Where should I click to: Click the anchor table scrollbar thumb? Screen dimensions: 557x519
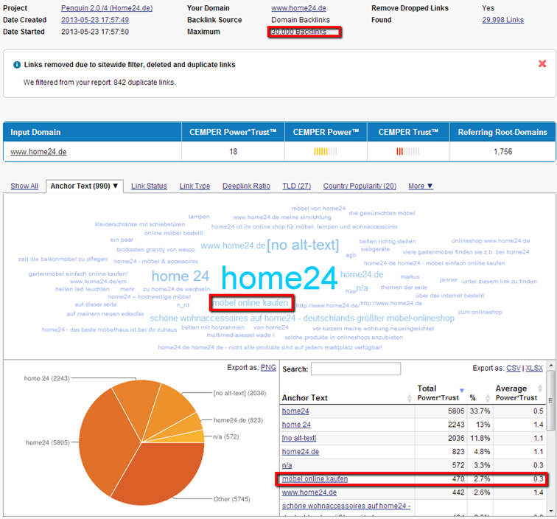click(x=551, y=400)
